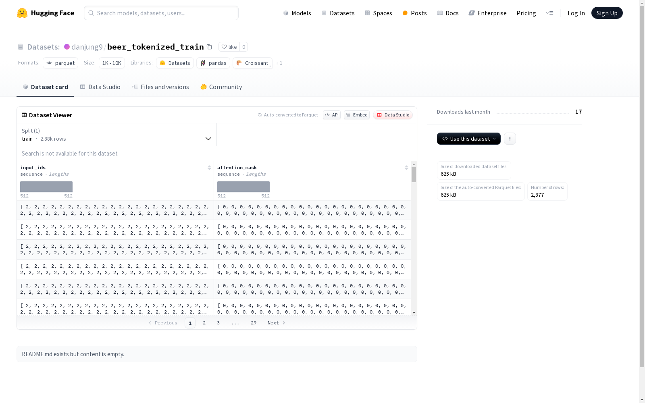Focus the search models, datasets, users field
645x403 pixels.
(161, 13)
